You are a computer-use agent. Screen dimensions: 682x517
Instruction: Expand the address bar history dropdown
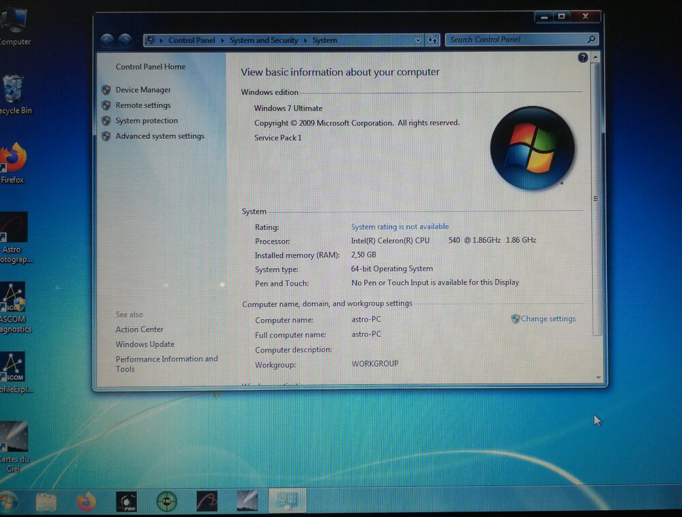418,40
